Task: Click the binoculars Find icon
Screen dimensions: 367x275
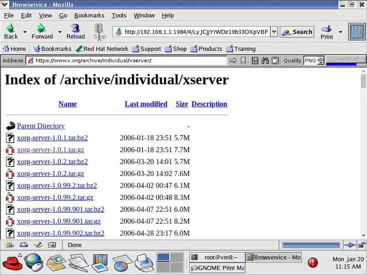Action: (x=265, y=60)
